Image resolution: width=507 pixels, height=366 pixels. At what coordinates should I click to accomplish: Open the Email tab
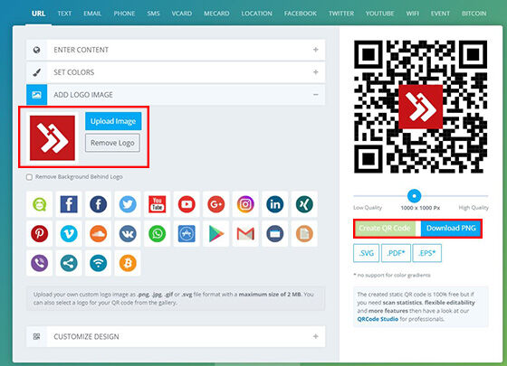tap(92, 14)
